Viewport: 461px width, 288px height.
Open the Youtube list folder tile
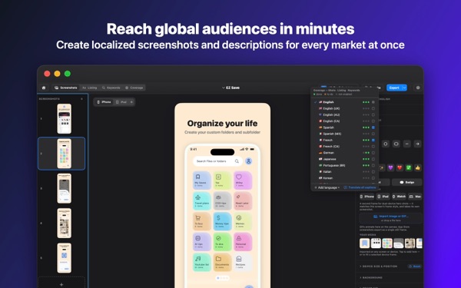(201, 262)
